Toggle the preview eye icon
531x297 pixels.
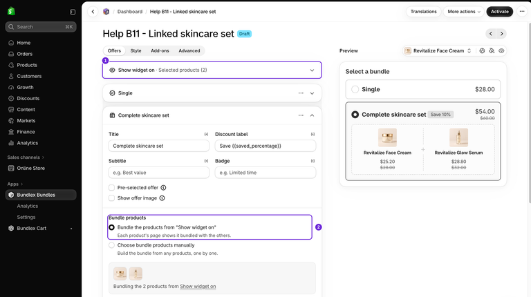click(501, 50)
